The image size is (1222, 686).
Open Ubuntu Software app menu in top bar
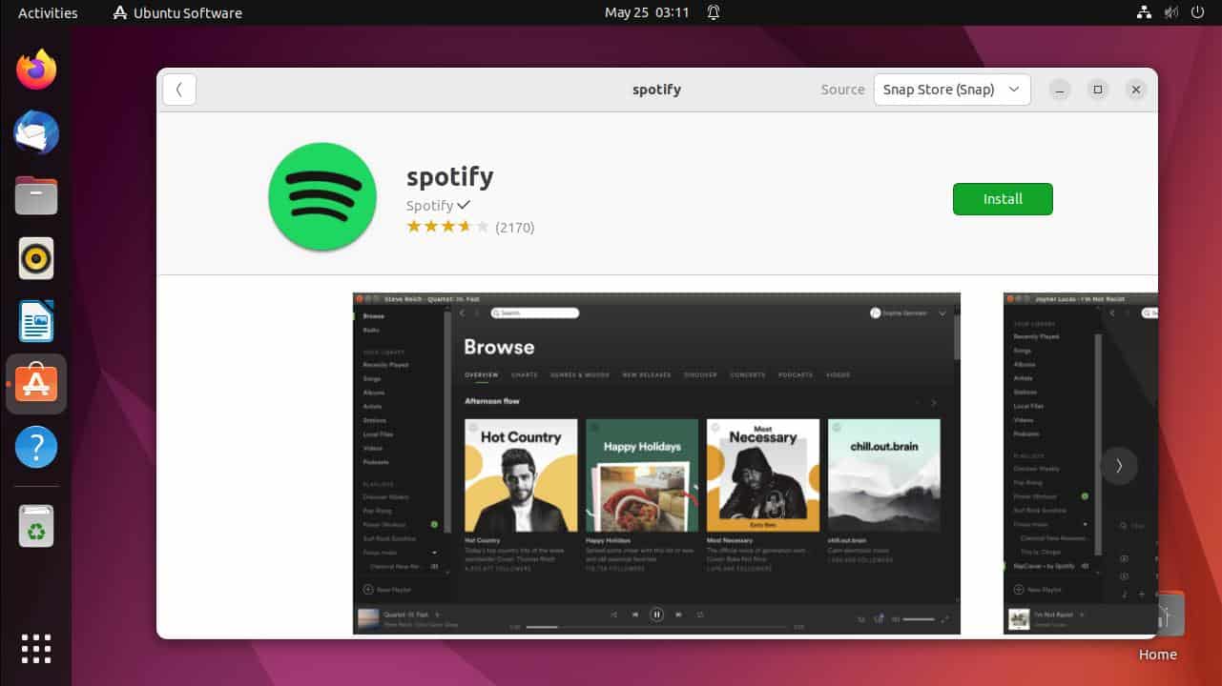click(x=177, y=13)
